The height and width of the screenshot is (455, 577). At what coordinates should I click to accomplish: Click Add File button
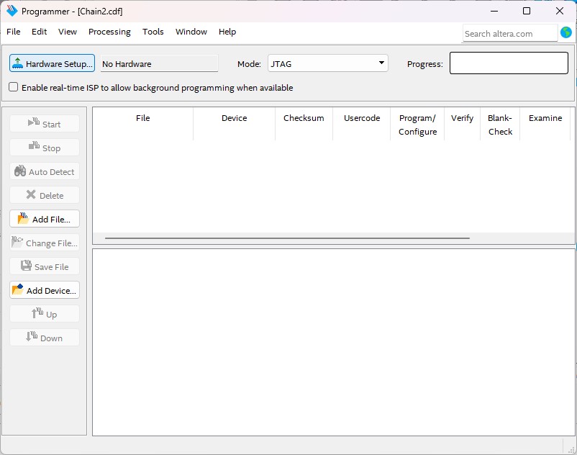click(x=45, y=219)
